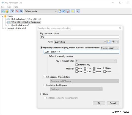Click the yellow Folder icon in tree
This screenshot has height=115, width=132.
[x=5, y=16]
